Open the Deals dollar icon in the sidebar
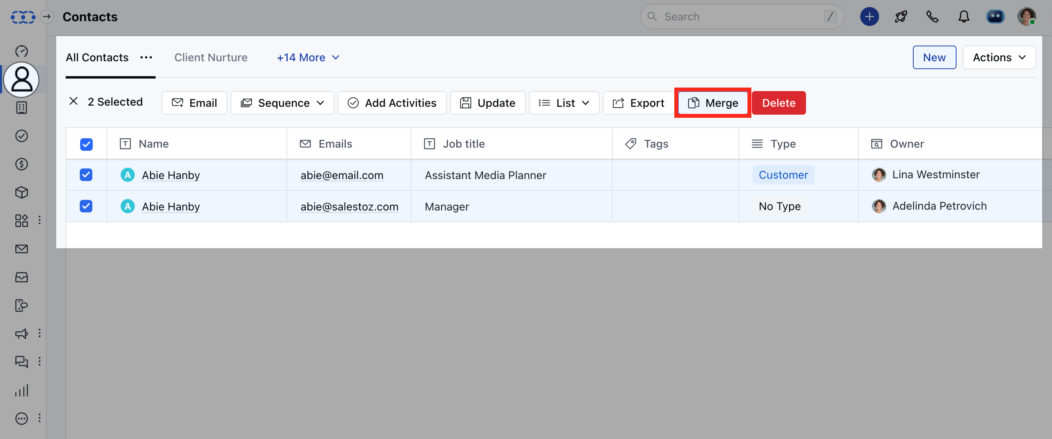 pyautogui.click(x=21, y=164)
